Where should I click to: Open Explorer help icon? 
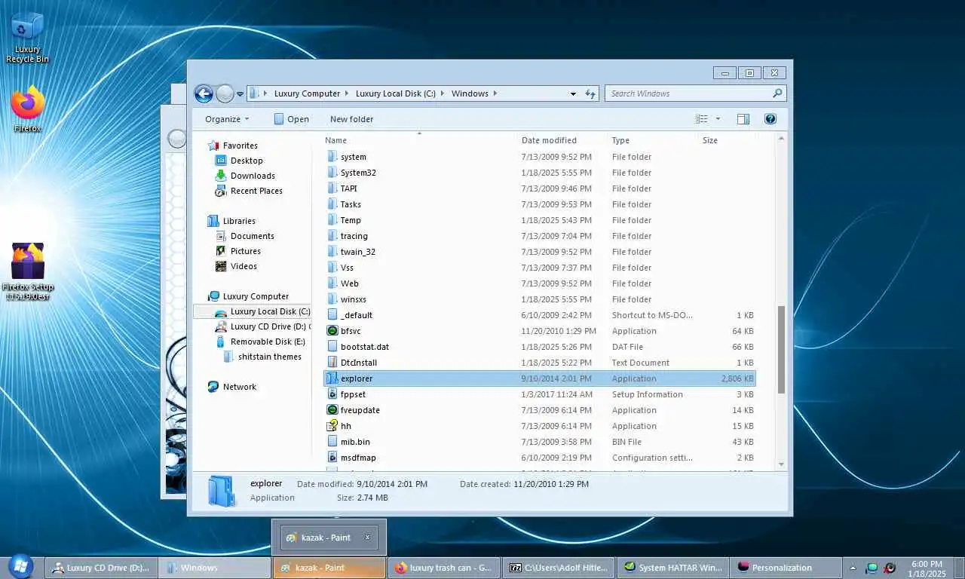click(770, 119)
